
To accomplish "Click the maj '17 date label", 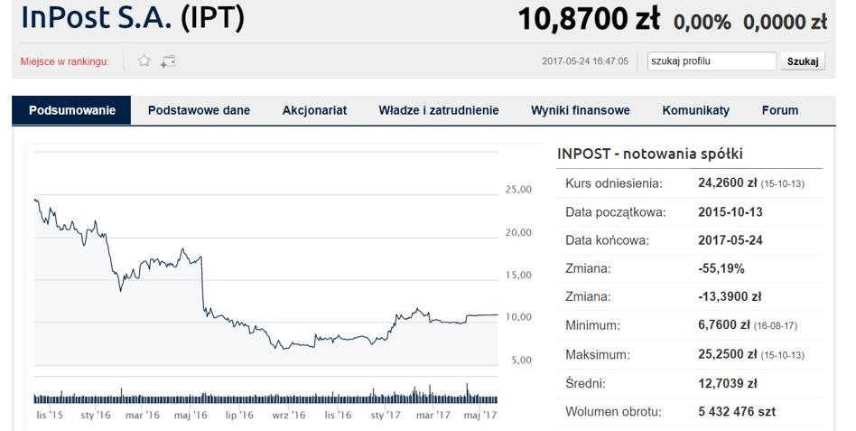I will [480, 415].
